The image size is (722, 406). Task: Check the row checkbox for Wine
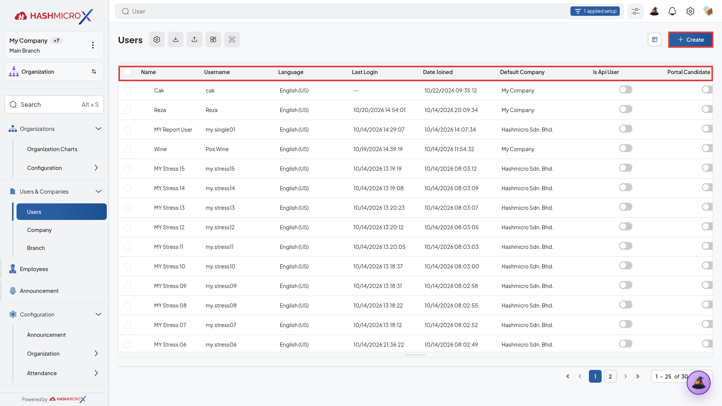click(127, 149)
